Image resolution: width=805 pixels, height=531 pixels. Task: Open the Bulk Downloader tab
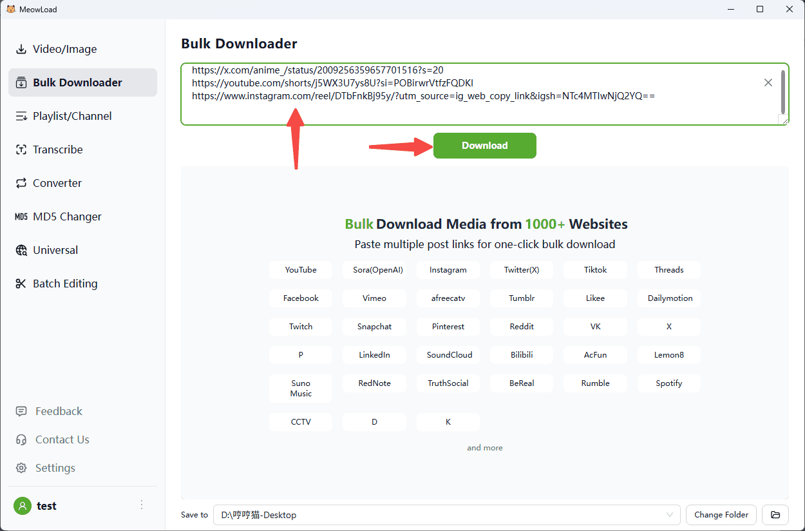coord(77,82)
